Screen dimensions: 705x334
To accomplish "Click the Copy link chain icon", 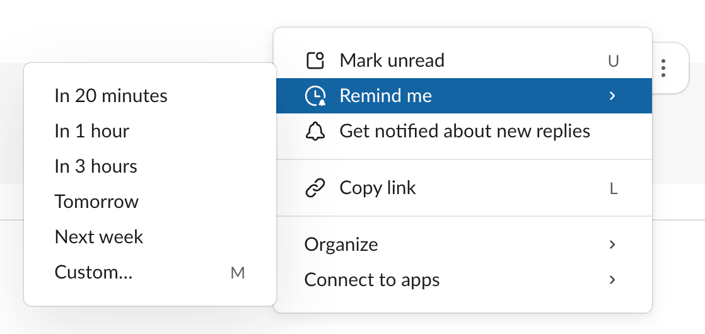I will coord(315,188).
